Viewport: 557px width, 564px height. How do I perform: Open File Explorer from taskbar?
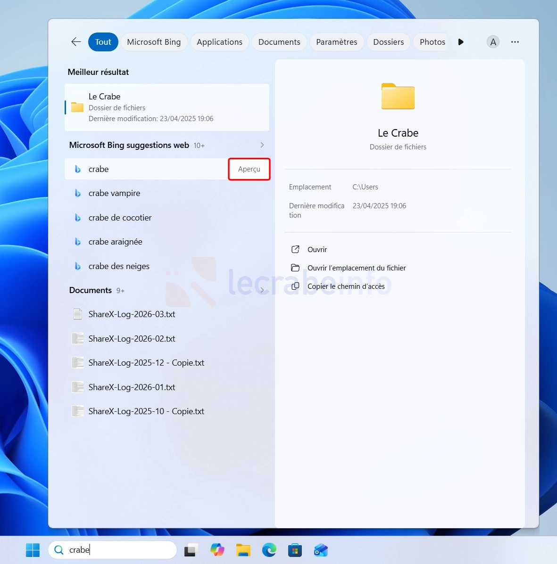tap(243, 550)
